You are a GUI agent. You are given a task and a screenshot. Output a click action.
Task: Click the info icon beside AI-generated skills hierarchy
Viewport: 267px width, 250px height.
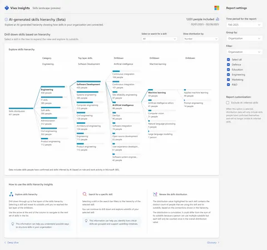coord(6,19)
